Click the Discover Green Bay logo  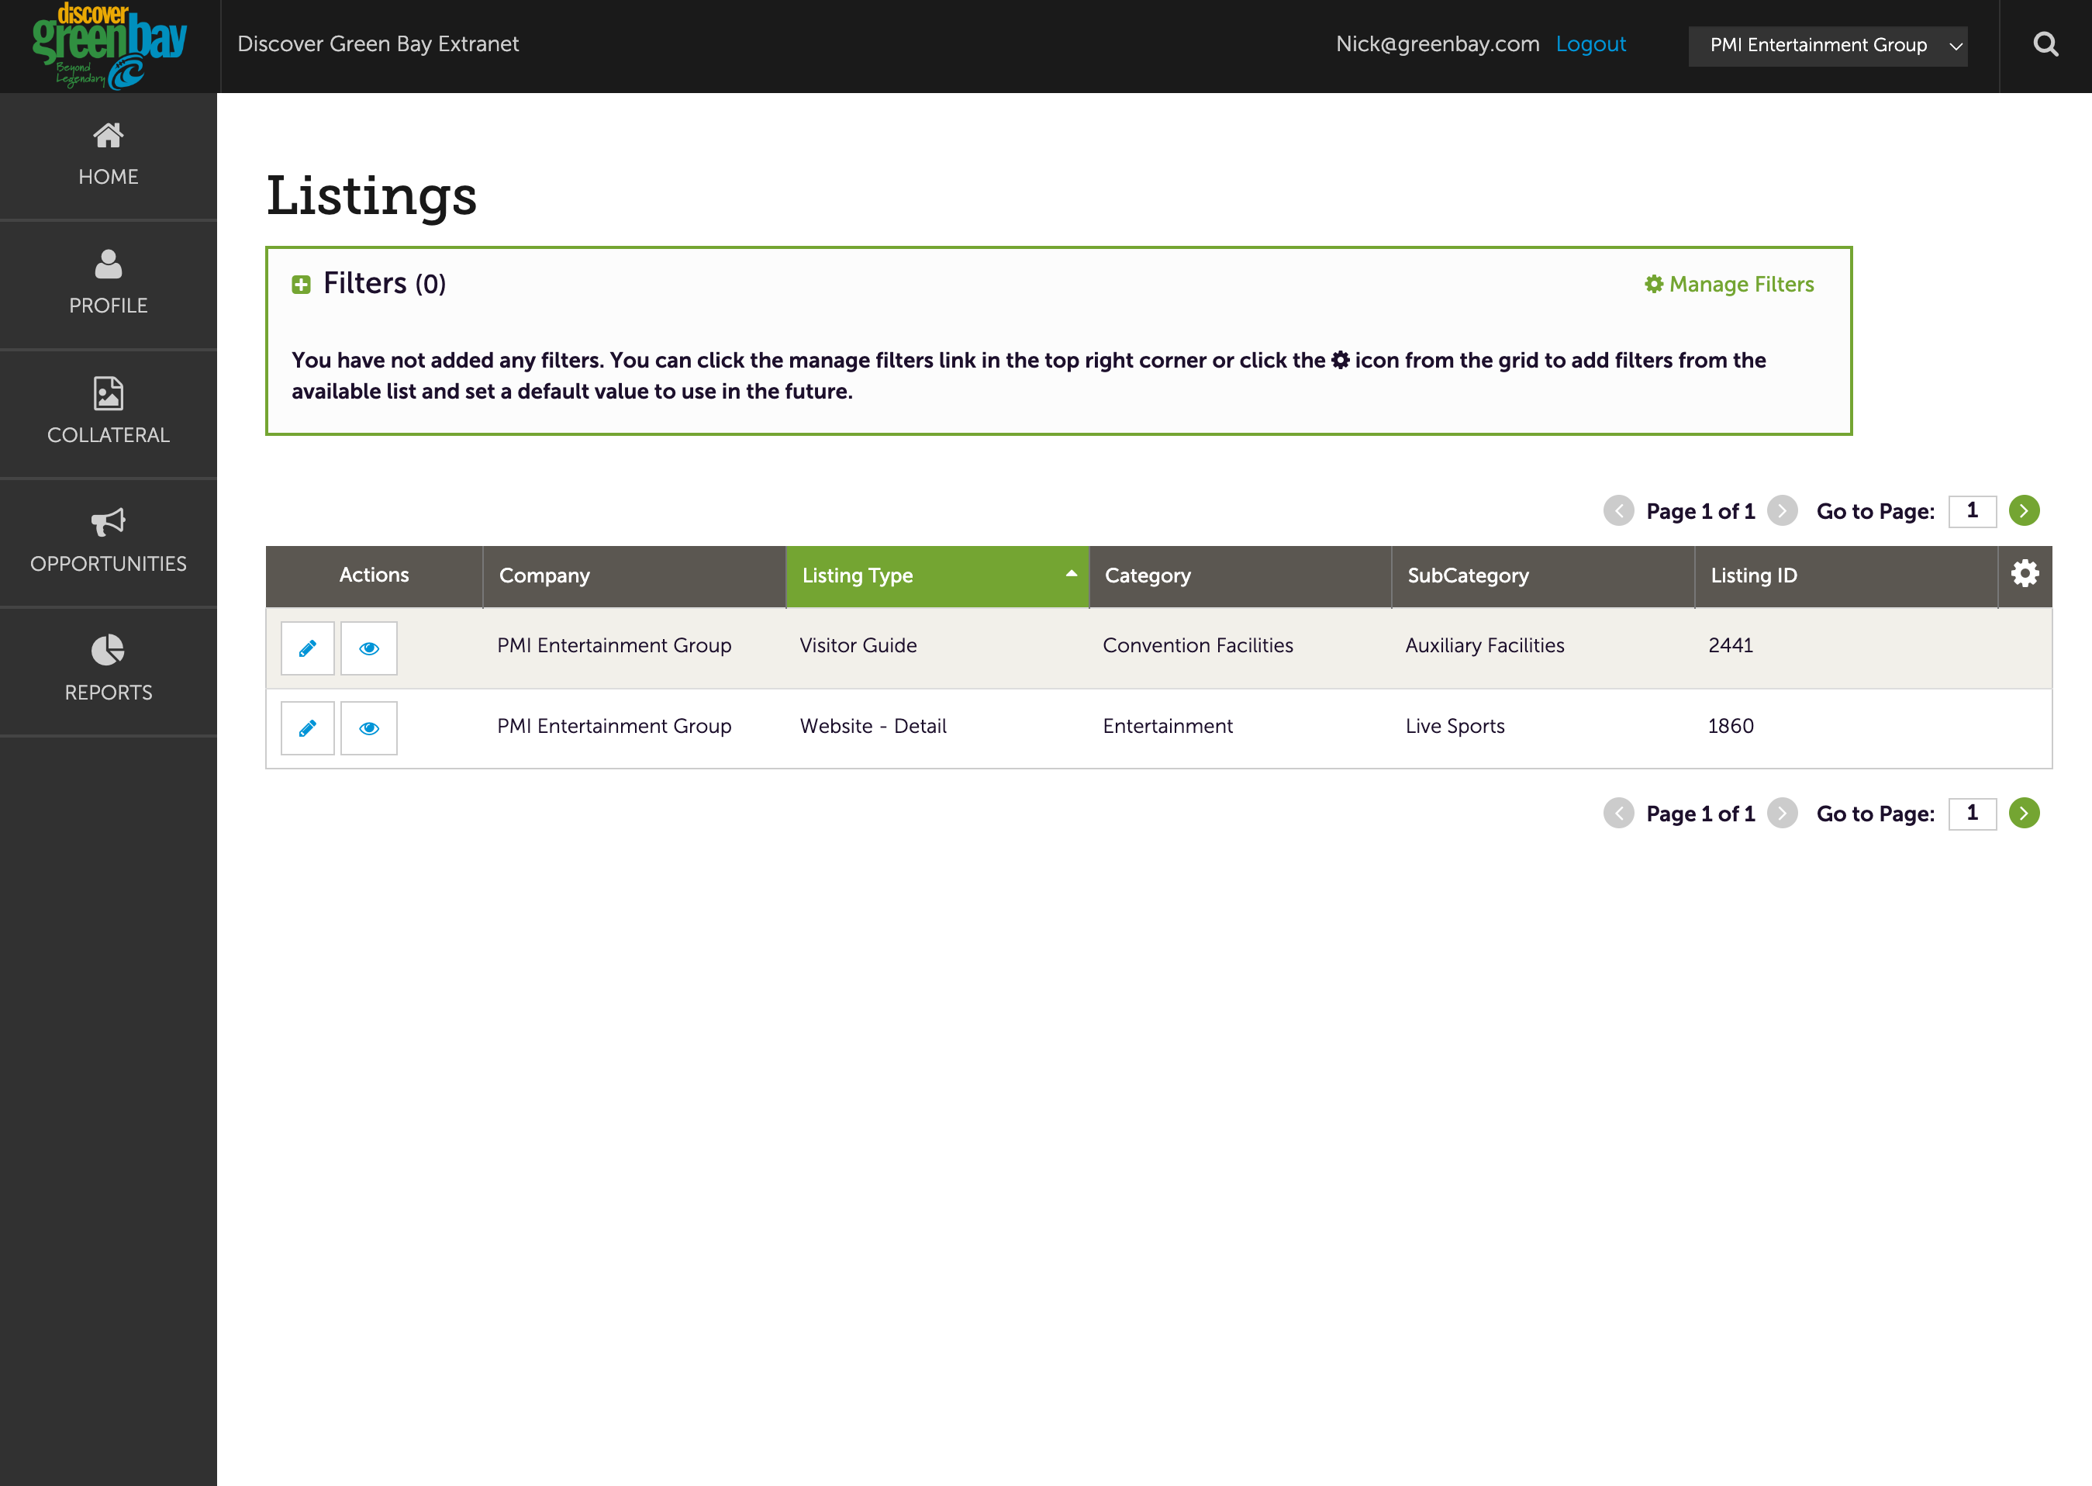point(109,46)
